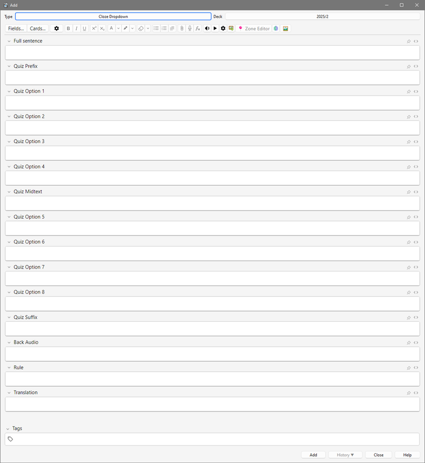The height and width of the screenshot is (463, 425).
Task: Open the equations fx menu icon
Action: click(198, 28)
